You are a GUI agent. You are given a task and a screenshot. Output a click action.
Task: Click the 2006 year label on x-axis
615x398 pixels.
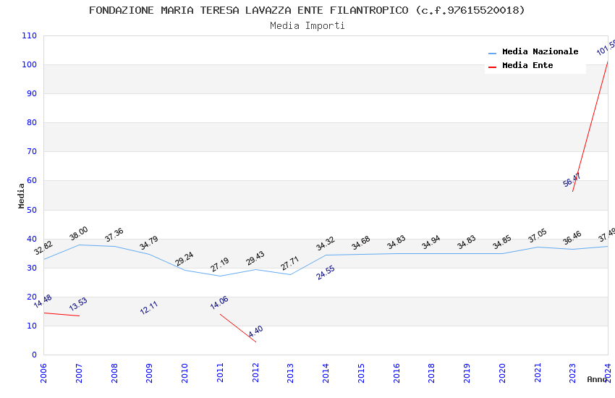[x=43, y=373]
